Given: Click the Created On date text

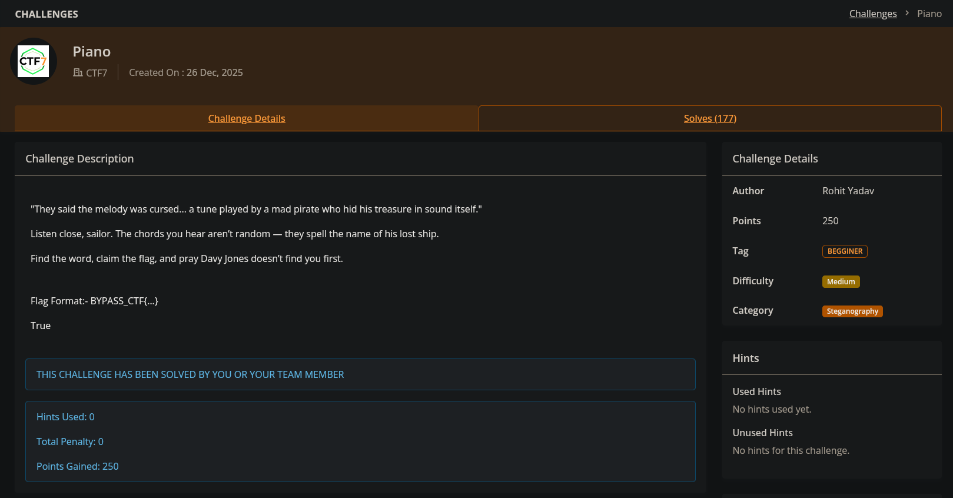Looking at the screenshot, I should coord(186,72).
